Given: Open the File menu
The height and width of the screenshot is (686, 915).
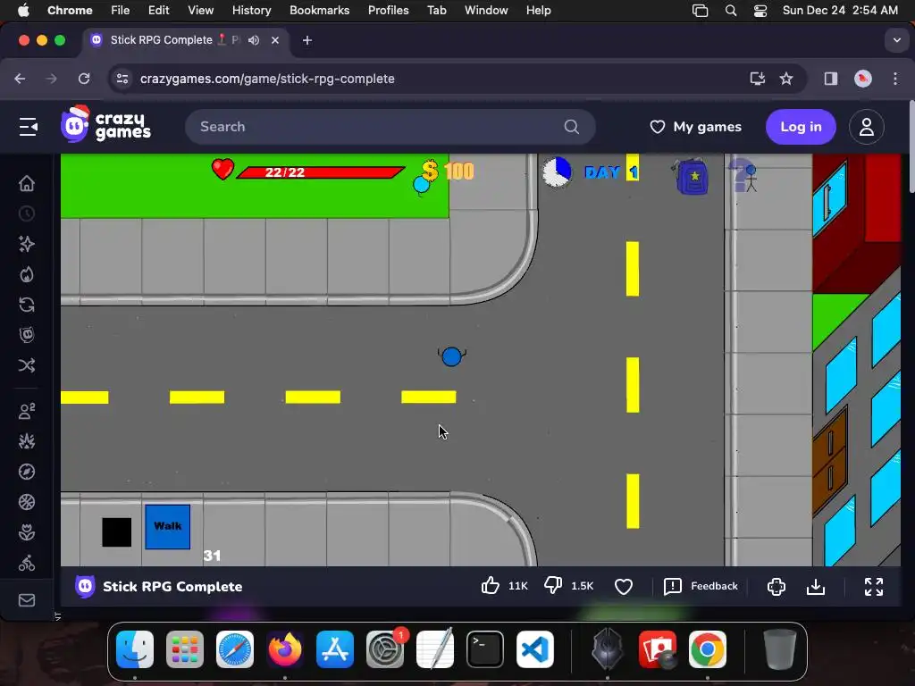Looking at the screenshot, I should click(121, 11).
